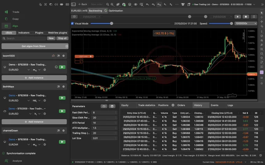
Task: Start the boom1000 EURUSD instance
Action: [62, 67]
